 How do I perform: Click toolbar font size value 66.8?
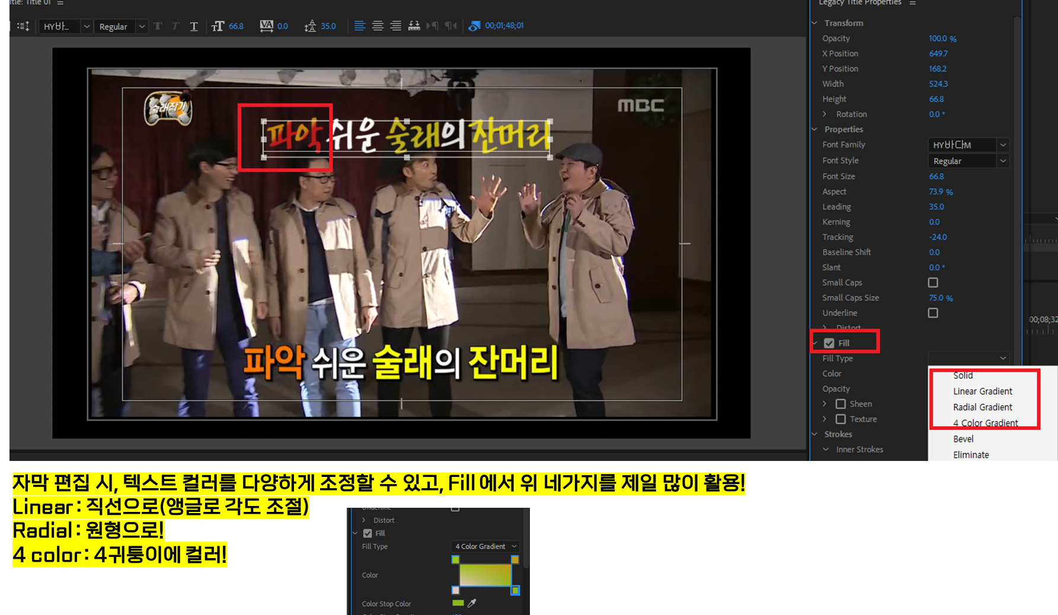click(x=236, y=26)
